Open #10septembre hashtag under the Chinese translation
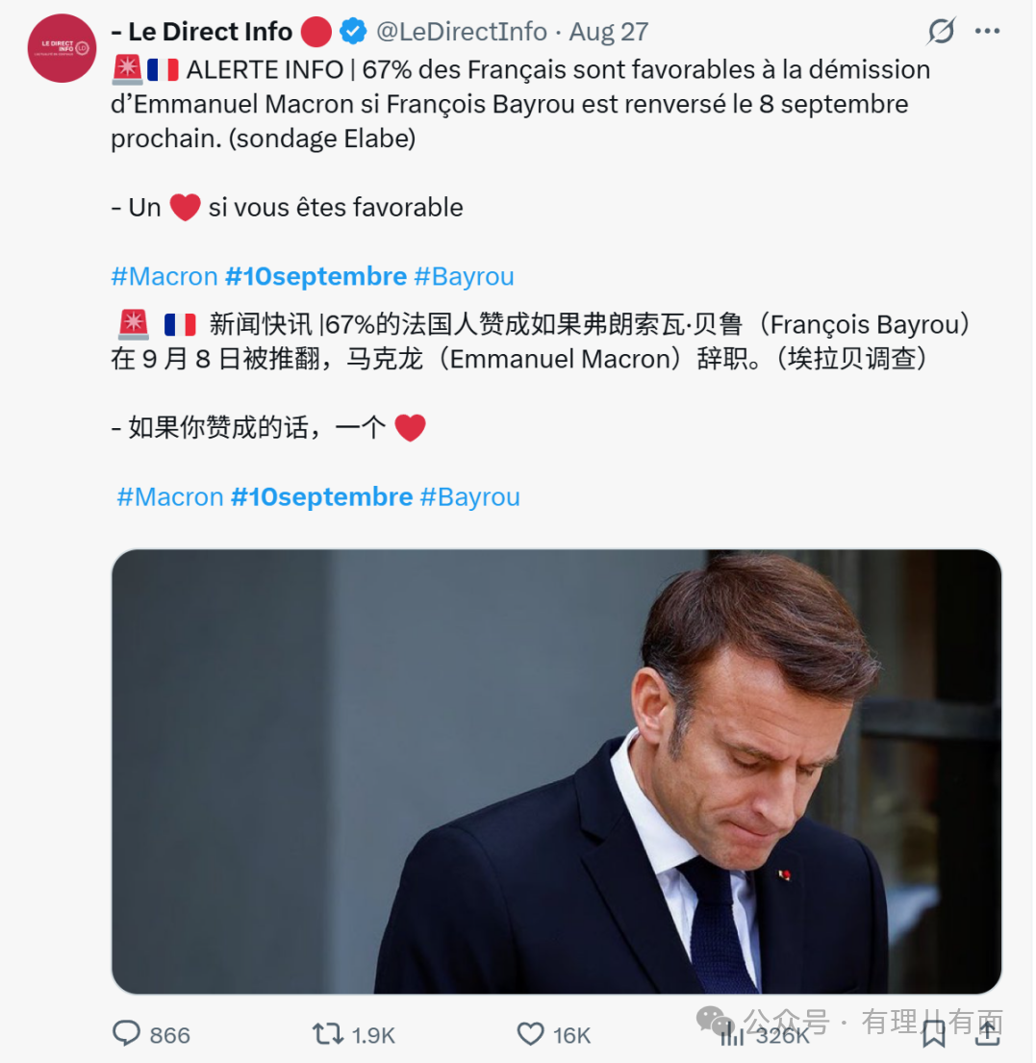 [x=321, y=497]
